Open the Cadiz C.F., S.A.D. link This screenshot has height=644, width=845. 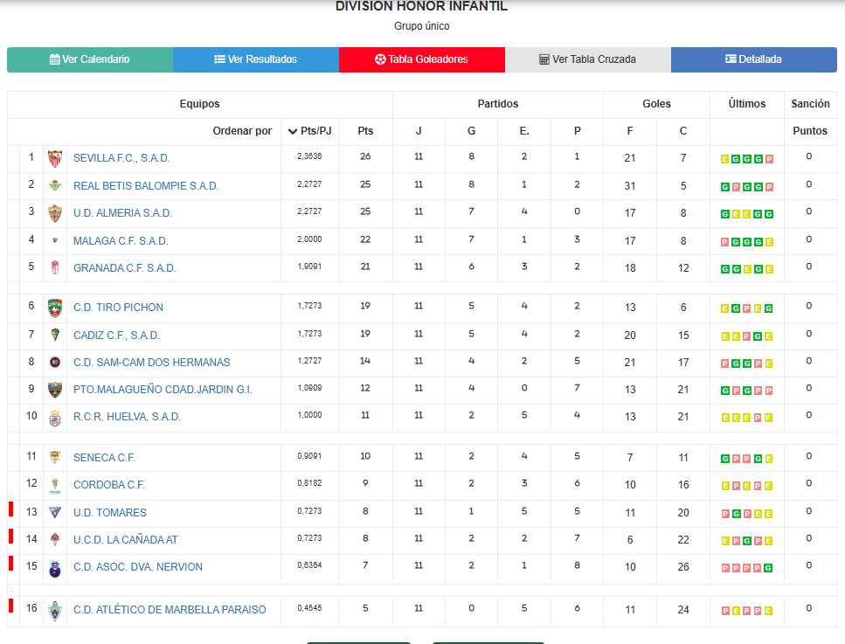[x=116, y=336]
